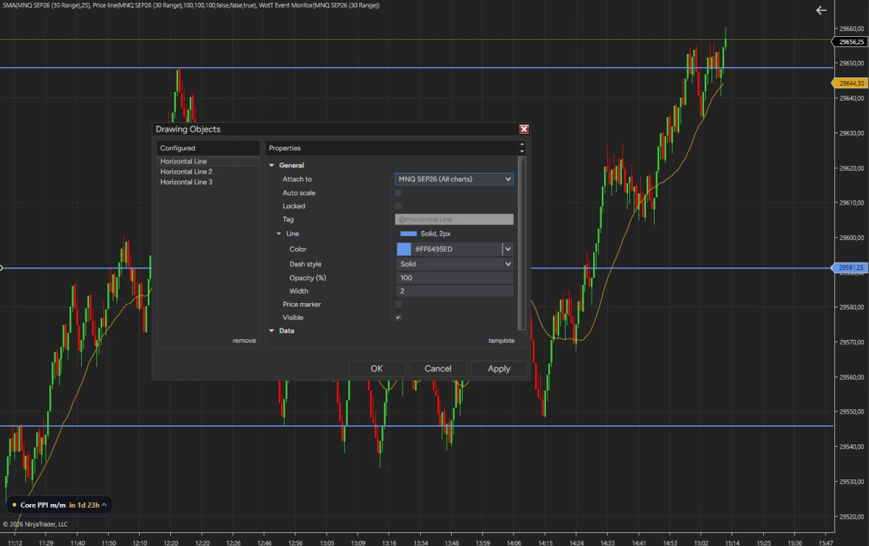Click the blue Color swatch
This screenshot has width=869, height=546.
pos(404,249)
